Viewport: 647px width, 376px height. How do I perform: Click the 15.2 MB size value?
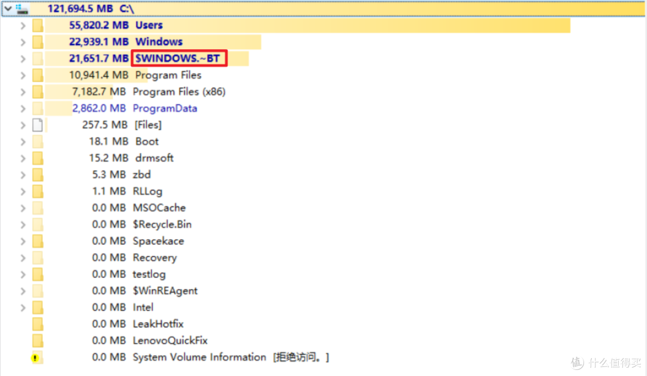point(108,158)
